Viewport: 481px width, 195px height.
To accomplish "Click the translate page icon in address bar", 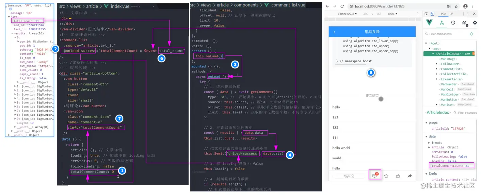I will pos(448,6).
